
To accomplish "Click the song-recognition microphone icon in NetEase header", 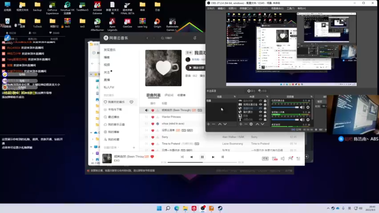I will pyautogui.click(x=195, y=38).
